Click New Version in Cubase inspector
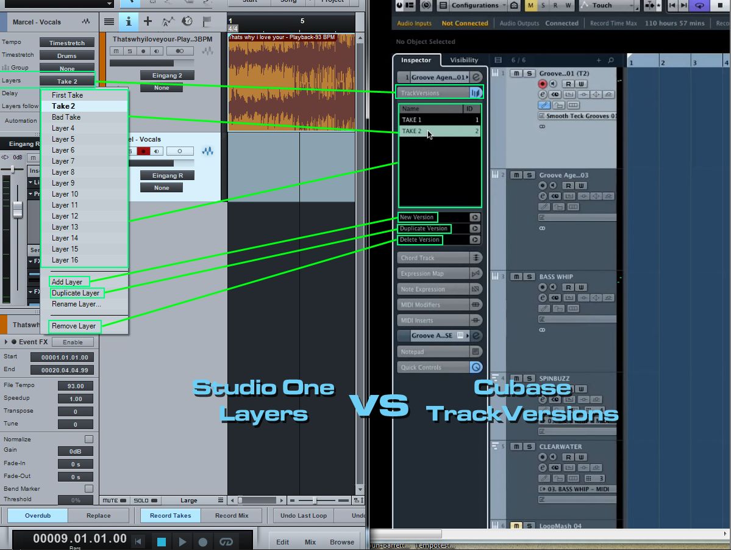The width and height of the screenshot is (731, 550). pos(417,217)
